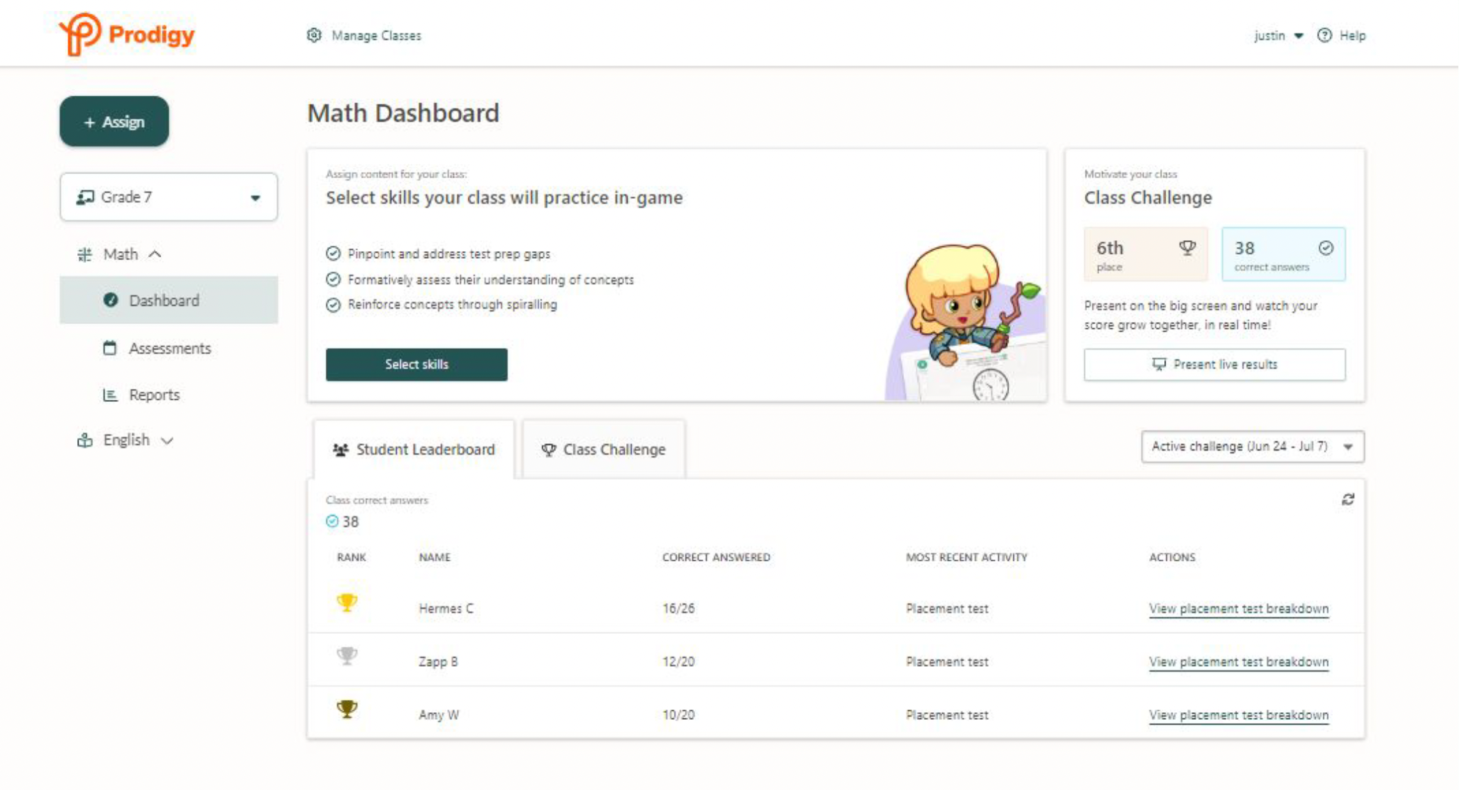Viewport: 1459px width, 790px height.
Task: Select the Student Leaderboard tab
Action: [414, 449]
